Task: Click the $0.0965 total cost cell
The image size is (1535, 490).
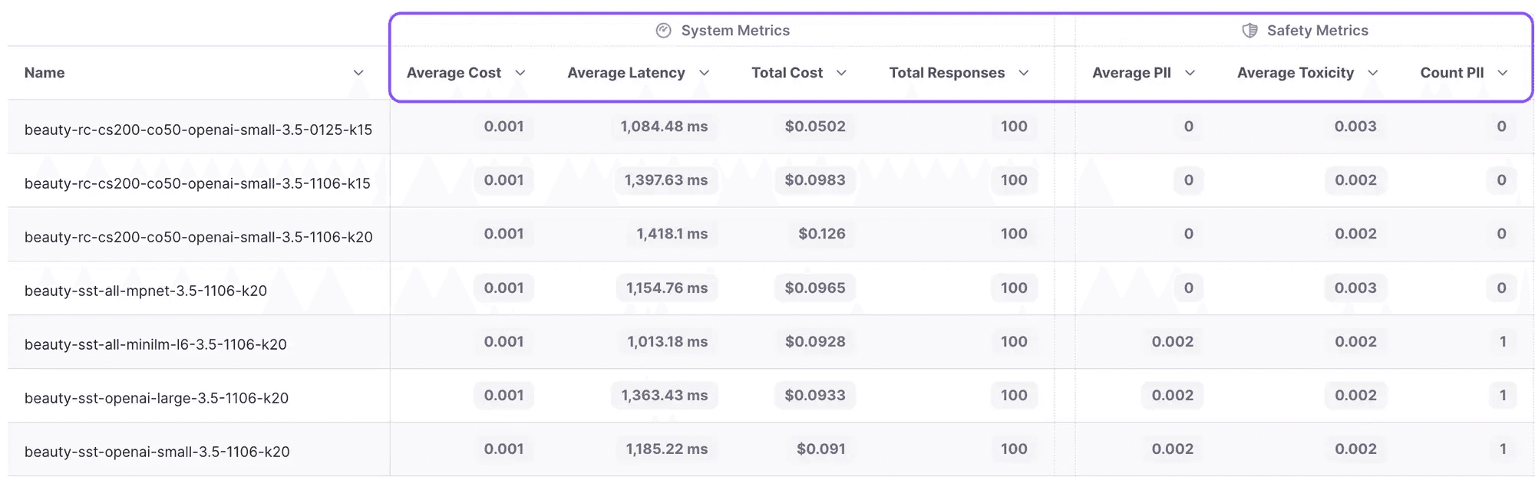Action: (x=815, y=288)
